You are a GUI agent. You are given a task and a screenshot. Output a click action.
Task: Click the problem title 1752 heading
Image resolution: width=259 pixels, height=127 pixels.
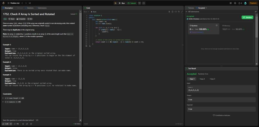point(29,14)
